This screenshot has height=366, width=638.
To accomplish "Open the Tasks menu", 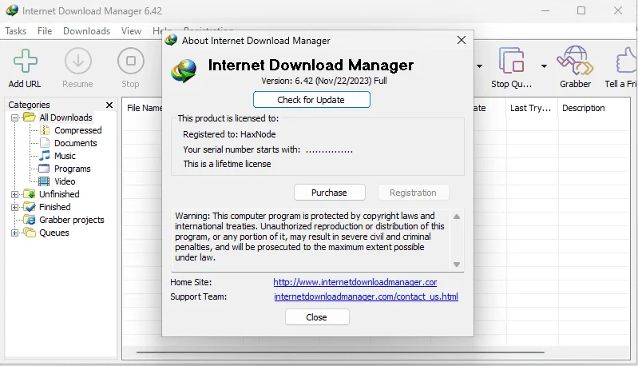I will click(x=15, y=31).
